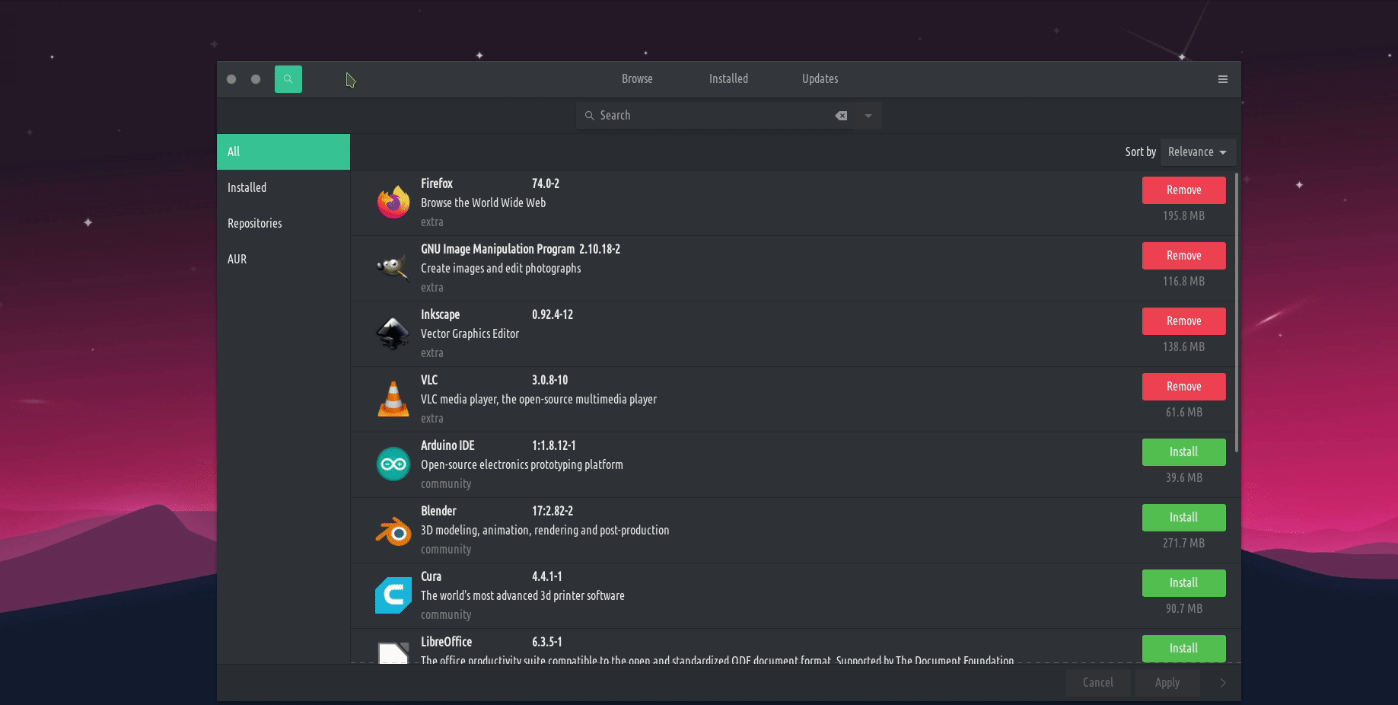Open the Sort by Relevance dropdown
Screen dimensions: 1398x705
pyautogui.click(x=1197, y=152)
